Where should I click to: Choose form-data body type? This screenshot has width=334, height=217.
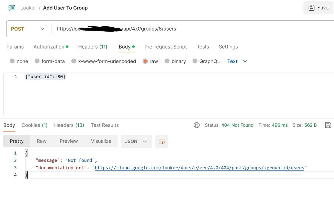coord(37,61)
